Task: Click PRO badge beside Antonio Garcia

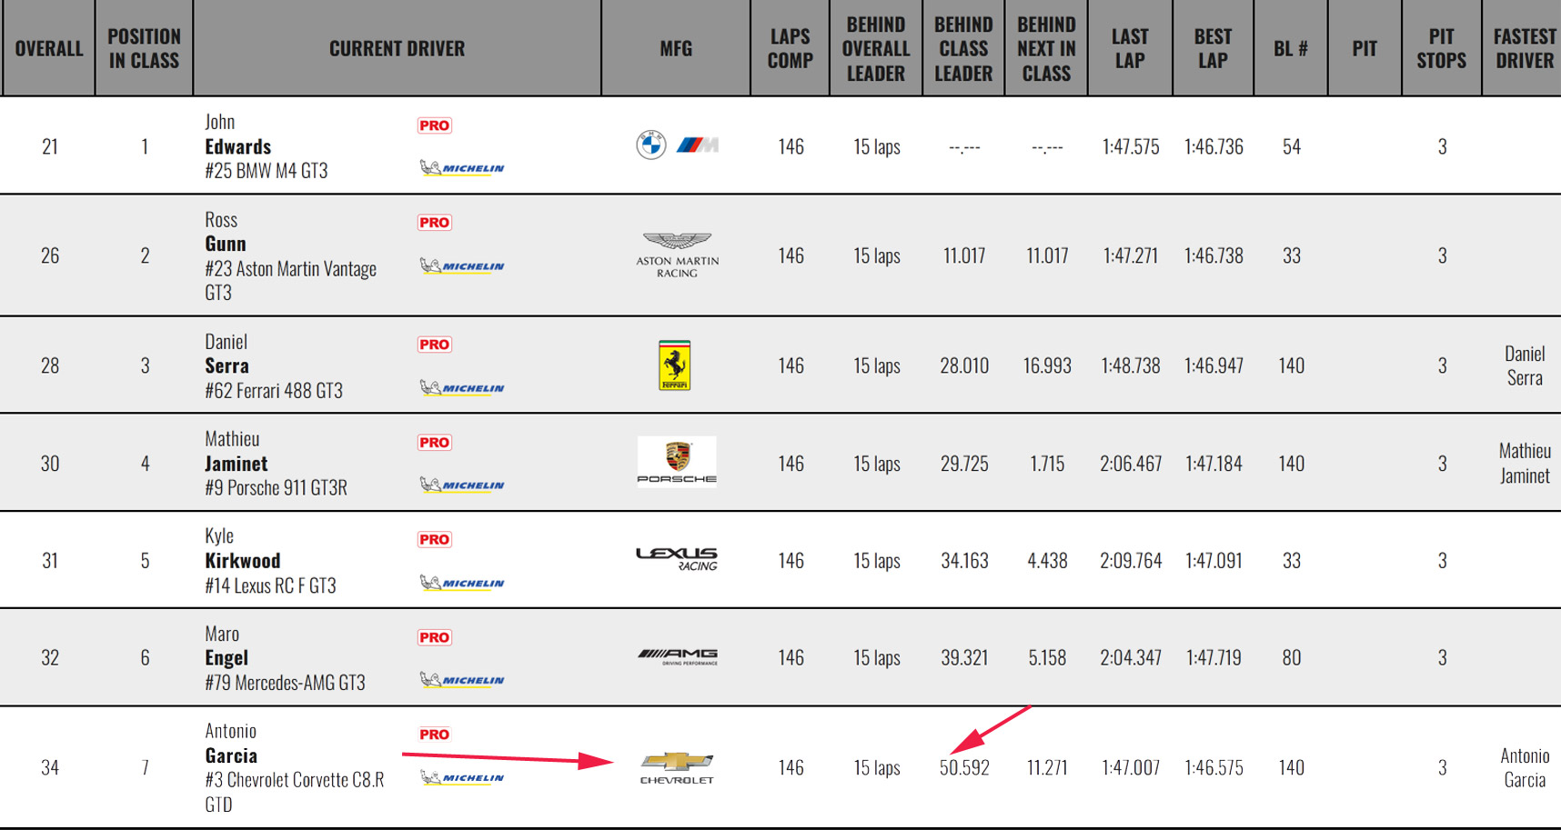Action: (434, 735)
